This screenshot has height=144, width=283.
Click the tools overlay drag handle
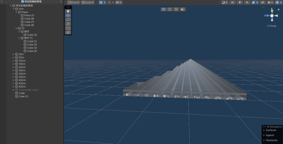[x=68, y=7]
